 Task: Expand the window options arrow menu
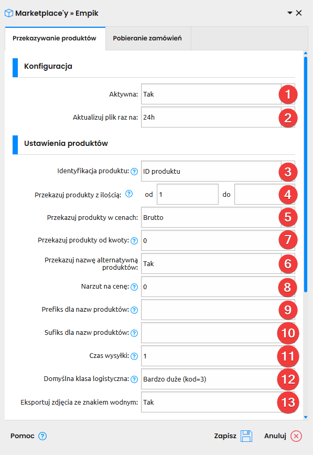[x=289, y=13]
